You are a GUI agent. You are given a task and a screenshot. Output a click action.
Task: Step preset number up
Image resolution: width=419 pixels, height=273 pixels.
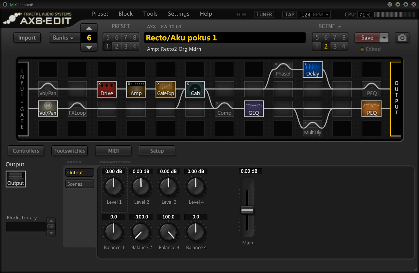(89, 28)
